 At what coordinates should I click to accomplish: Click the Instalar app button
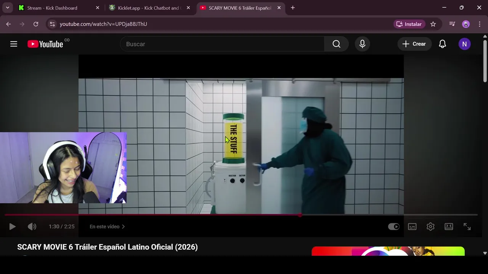409,24
